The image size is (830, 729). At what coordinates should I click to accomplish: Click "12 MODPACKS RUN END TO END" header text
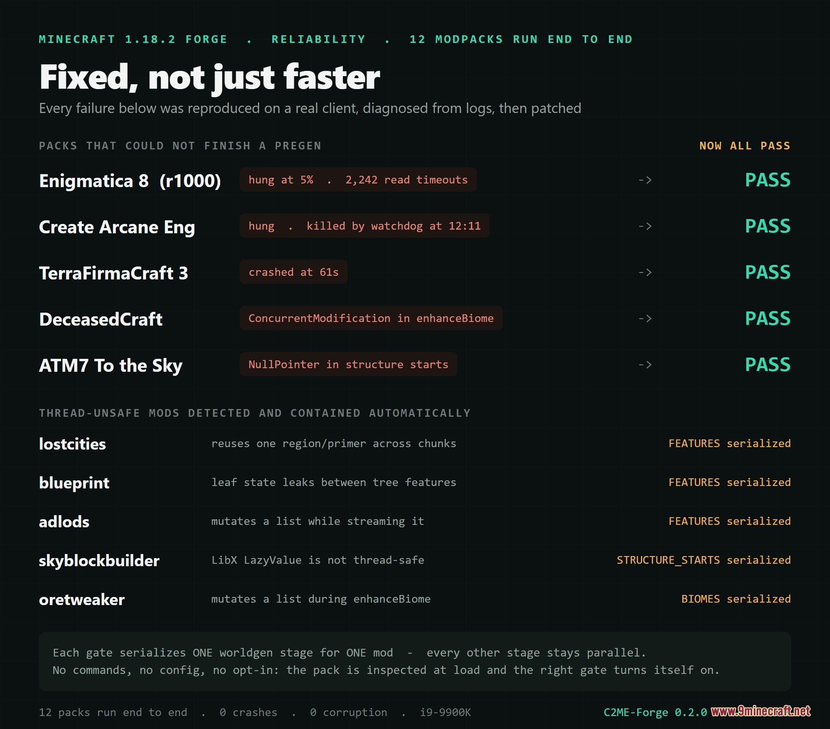[521, 39]
